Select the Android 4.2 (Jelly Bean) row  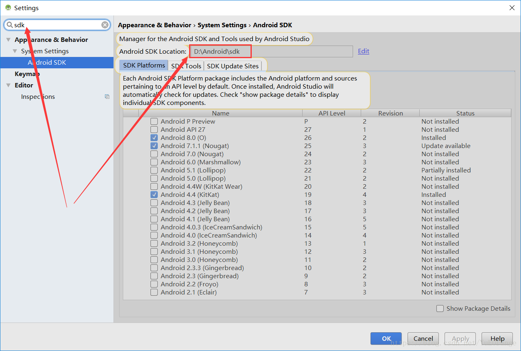pyautogui.click(x=317, y=211)
